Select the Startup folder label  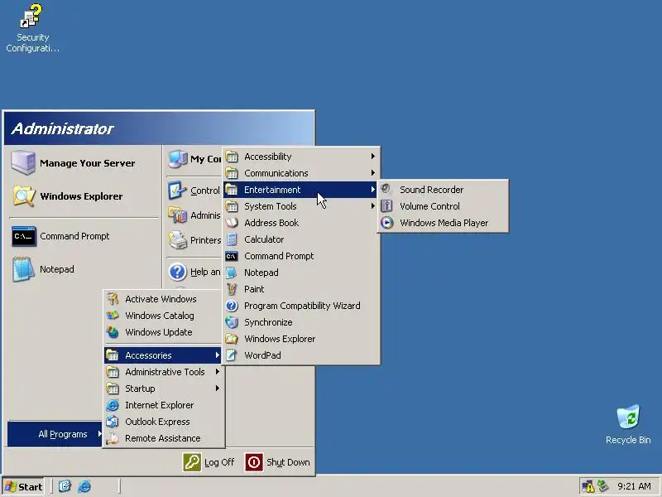pos(140,388)
